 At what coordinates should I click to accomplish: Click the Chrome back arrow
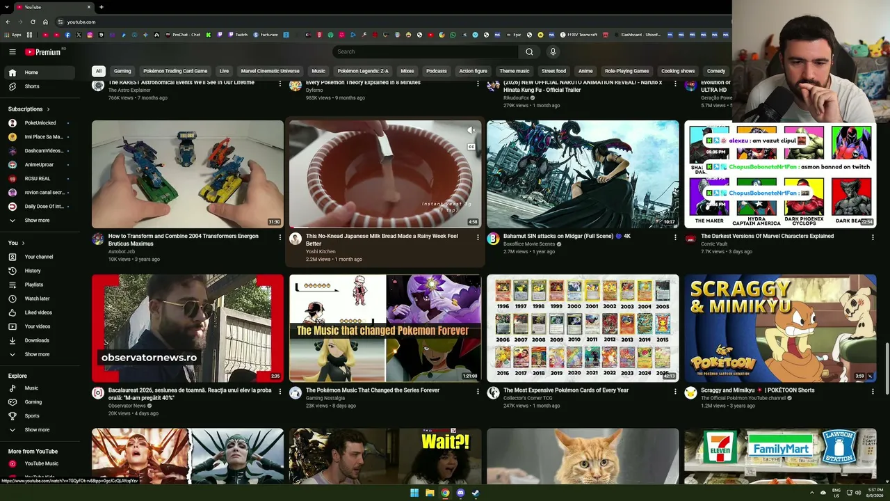(8, 22)
